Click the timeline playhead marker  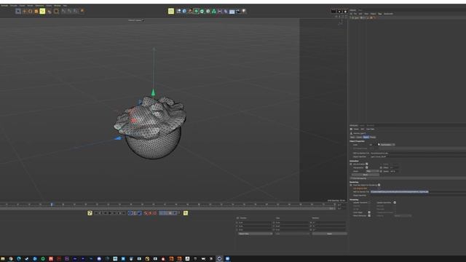tap(52, 205)
